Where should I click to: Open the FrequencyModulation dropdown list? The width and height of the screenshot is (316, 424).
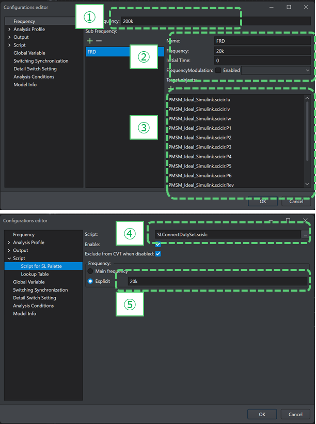tap(276, 70)
